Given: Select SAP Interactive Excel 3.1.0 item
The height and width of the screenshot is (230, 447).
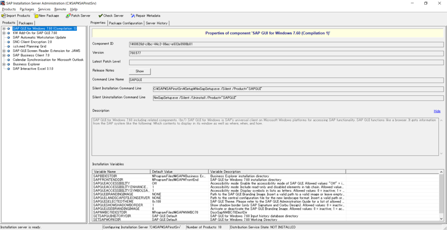Looking at the screenshot, I should pyautogui.click(x=33, y=69).
